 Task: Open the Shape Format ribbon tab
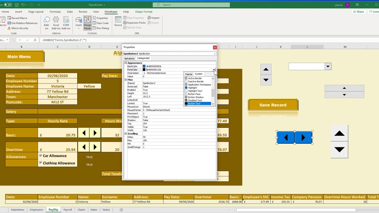[144, 12]
